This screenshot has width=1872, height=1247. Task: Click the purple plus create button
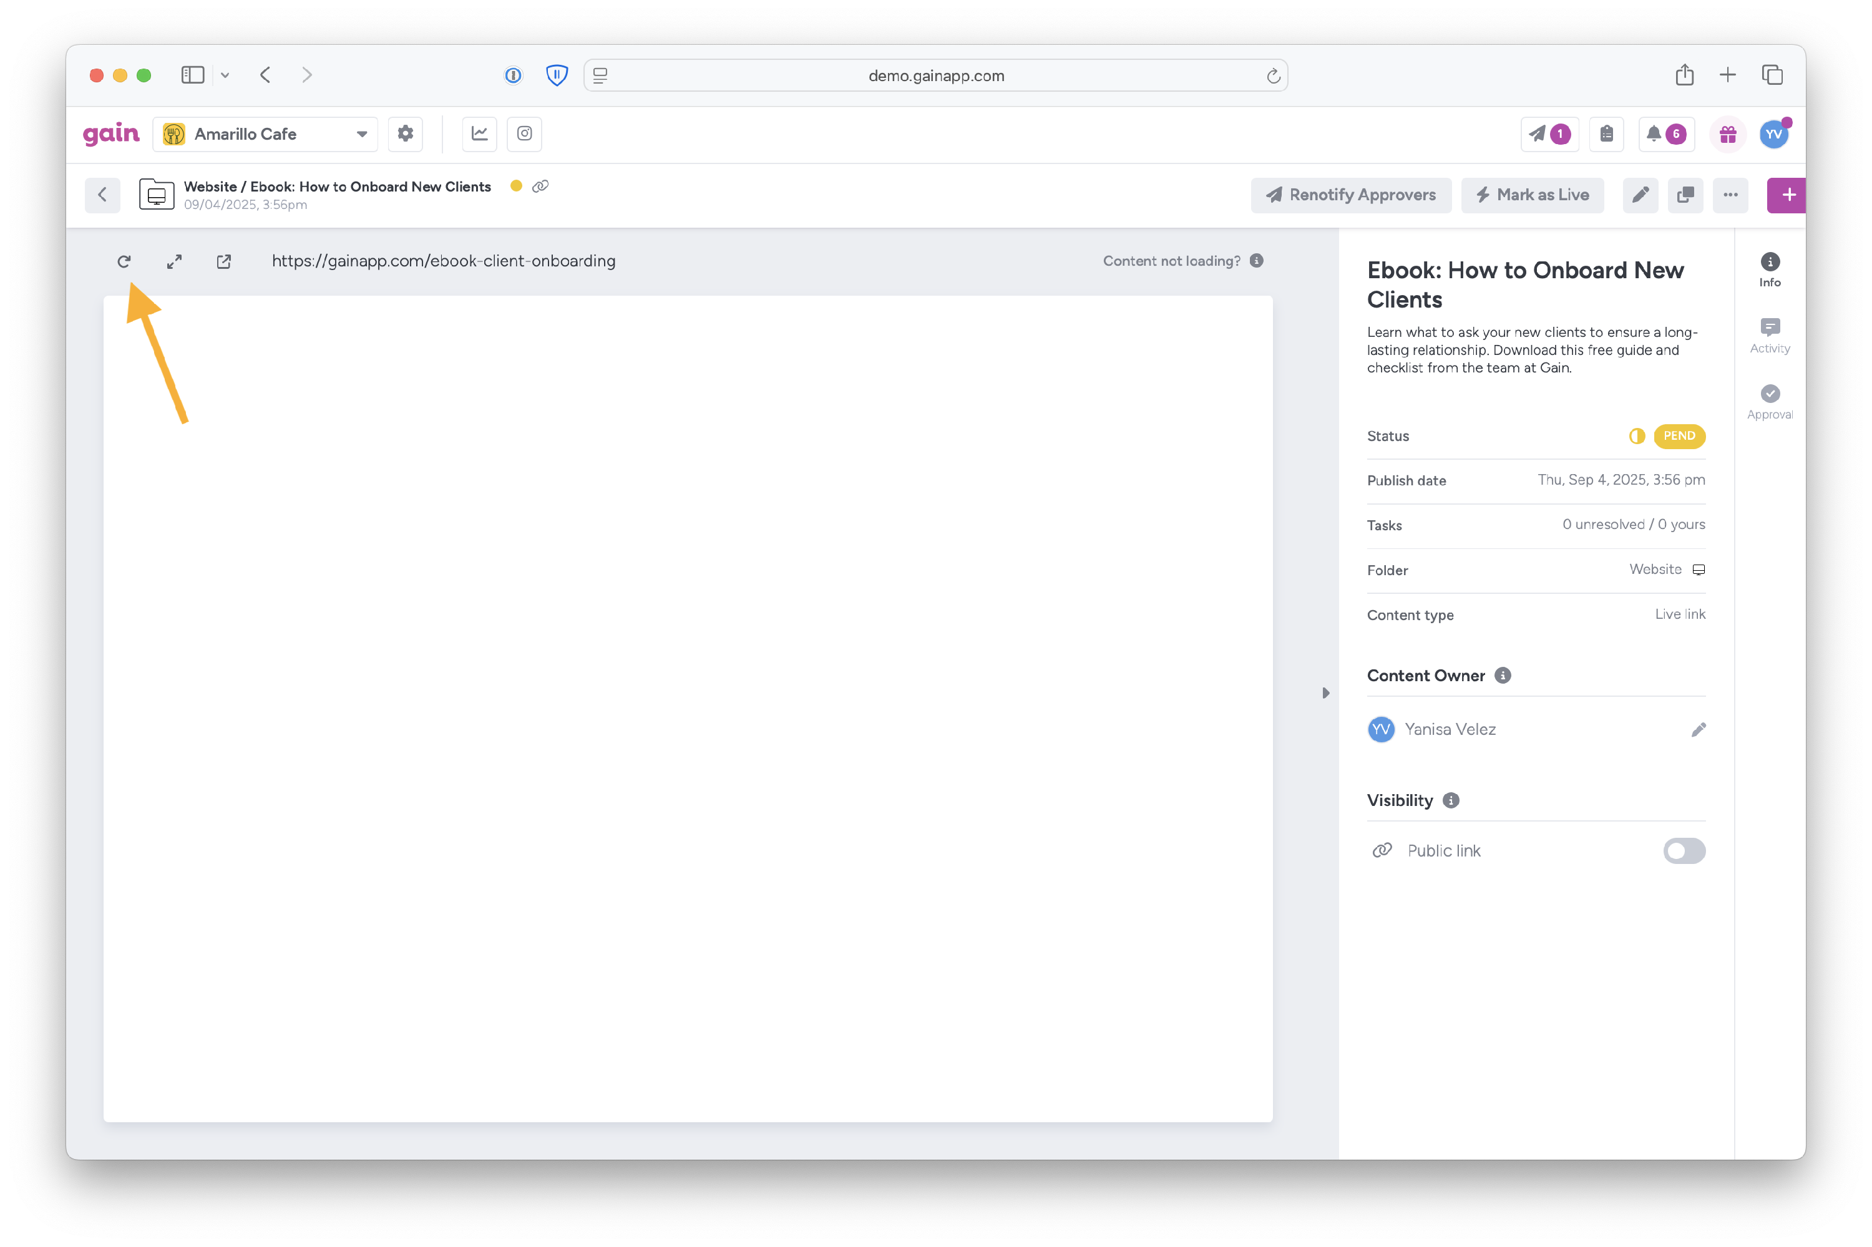pyautogui.click(x=1787, y=195)
